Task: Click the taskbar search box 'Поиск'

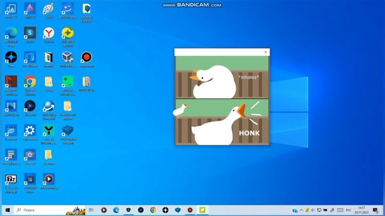Action: (x=49, y=210)
